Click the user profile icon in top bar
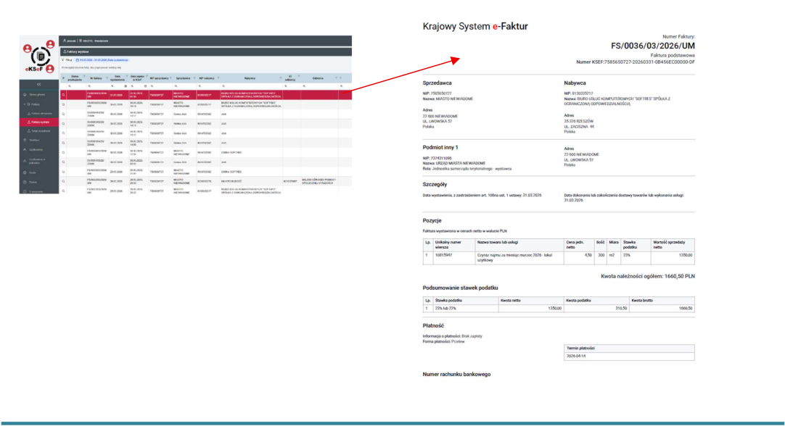Viewport: 785px width, 426px height. coord(65,41)
